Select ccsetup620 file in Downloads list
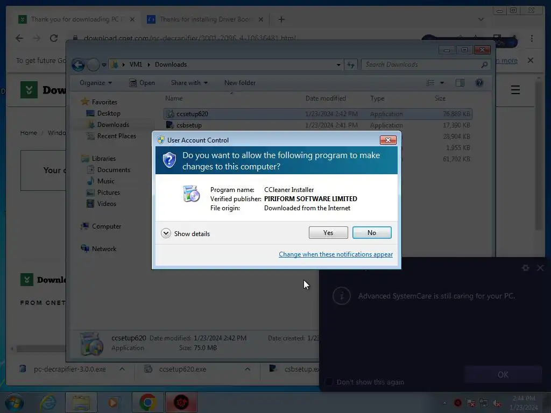Image resolution: width=551 pixels, height=413 pixels. tap(317, 114)
